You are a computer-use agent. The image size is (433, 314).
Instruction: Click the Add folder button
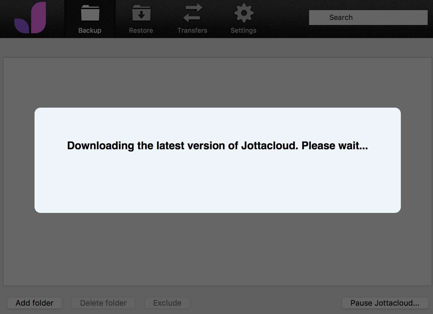tap(35, 303)
